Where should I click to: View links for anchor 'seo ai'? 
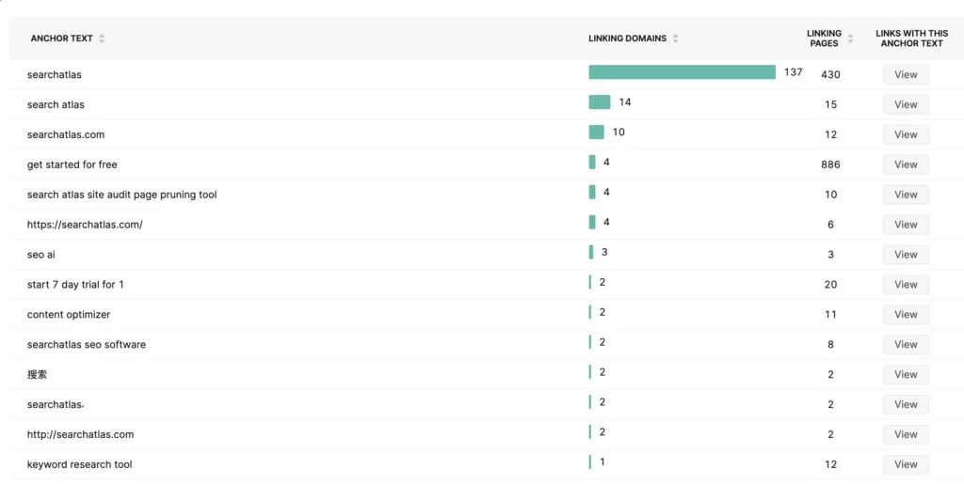coord(906,255)
